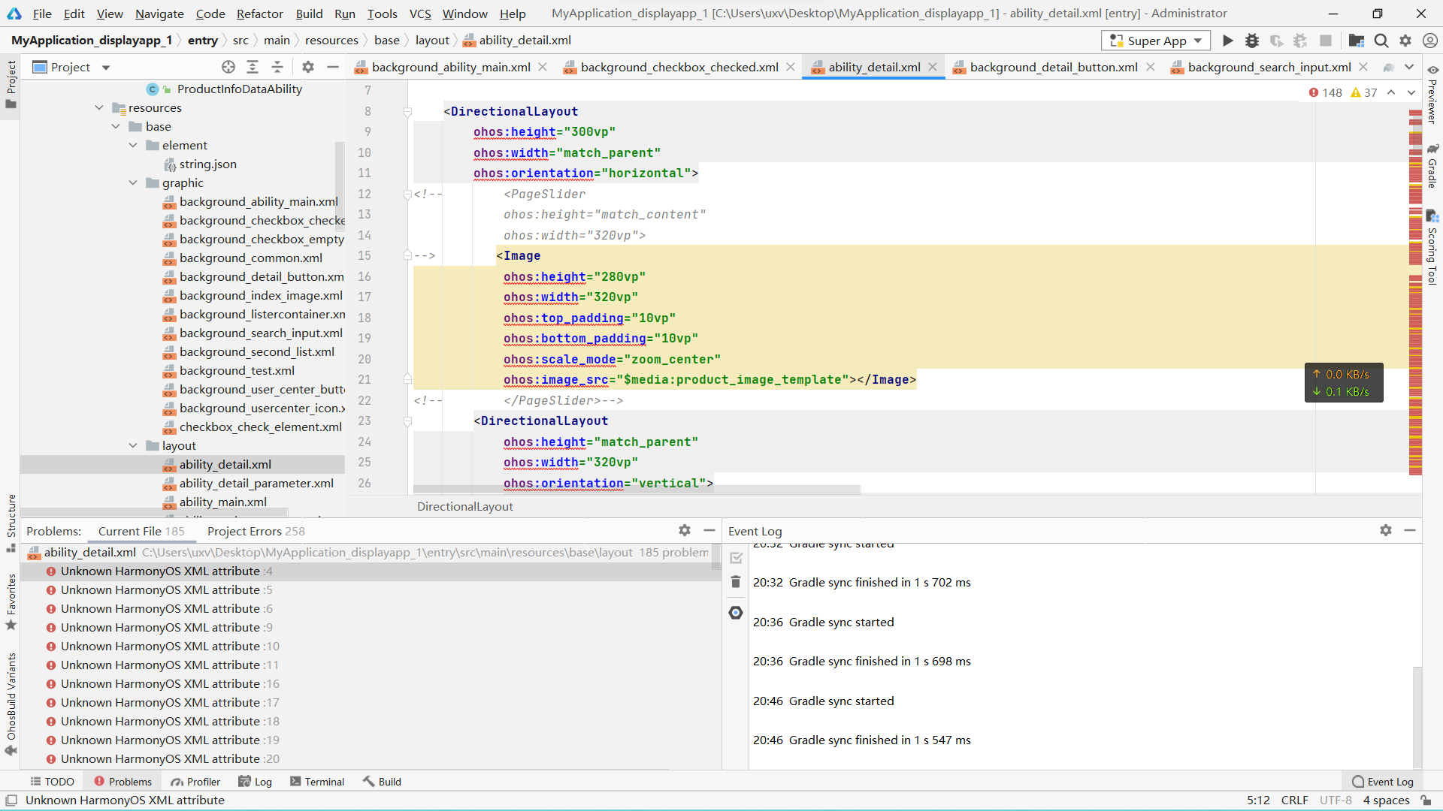This screenshot has width=1443, height=811.
Task: Select ability_detail_parameter.xml in tree
Action: coord(256,483)
